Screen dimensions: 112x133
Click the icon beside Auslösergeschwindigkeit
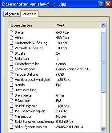pyautogui.click(x=12, y=80)
